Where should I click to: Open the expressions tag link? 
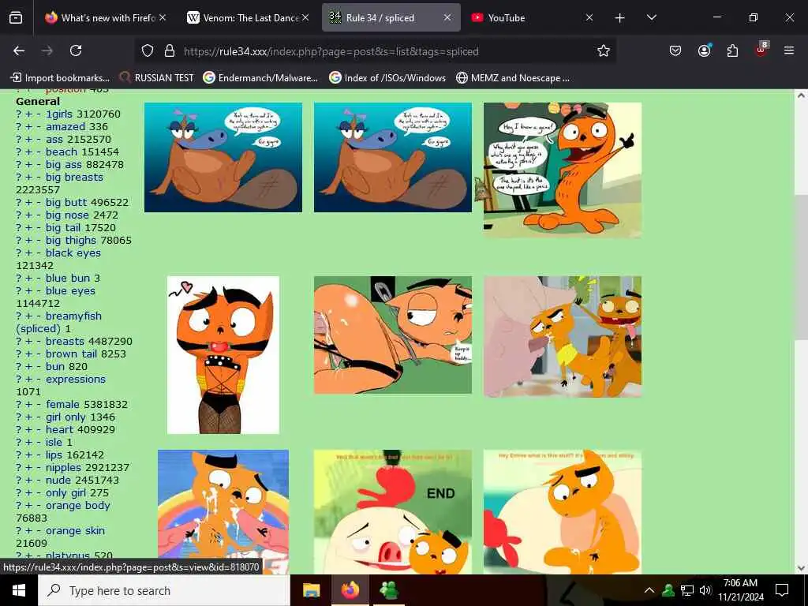click(x=76, y=380)
